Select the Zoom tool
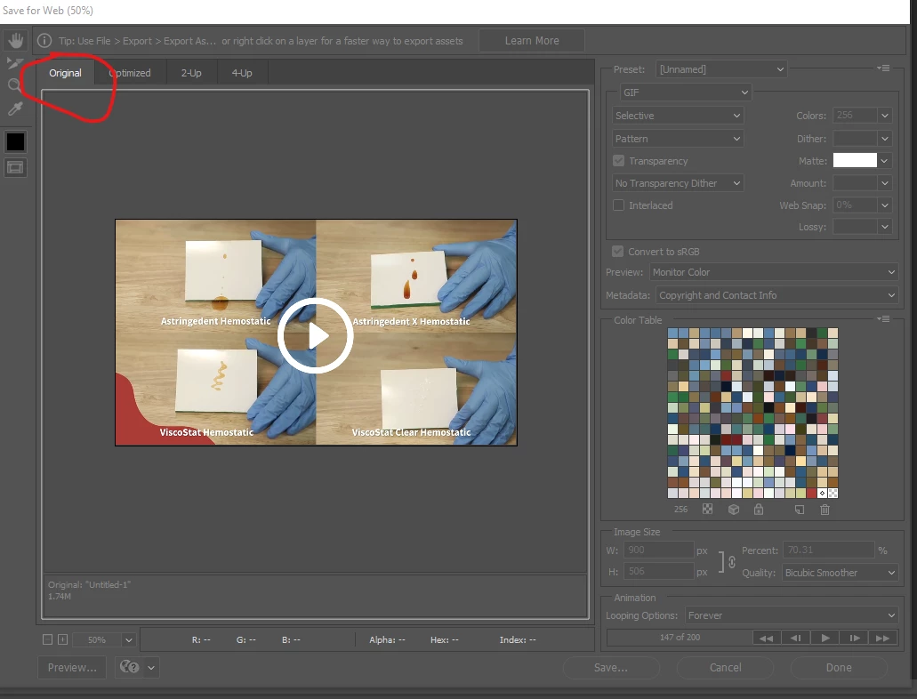This screenshot has width=917, height=699. (x=15, y=86)
